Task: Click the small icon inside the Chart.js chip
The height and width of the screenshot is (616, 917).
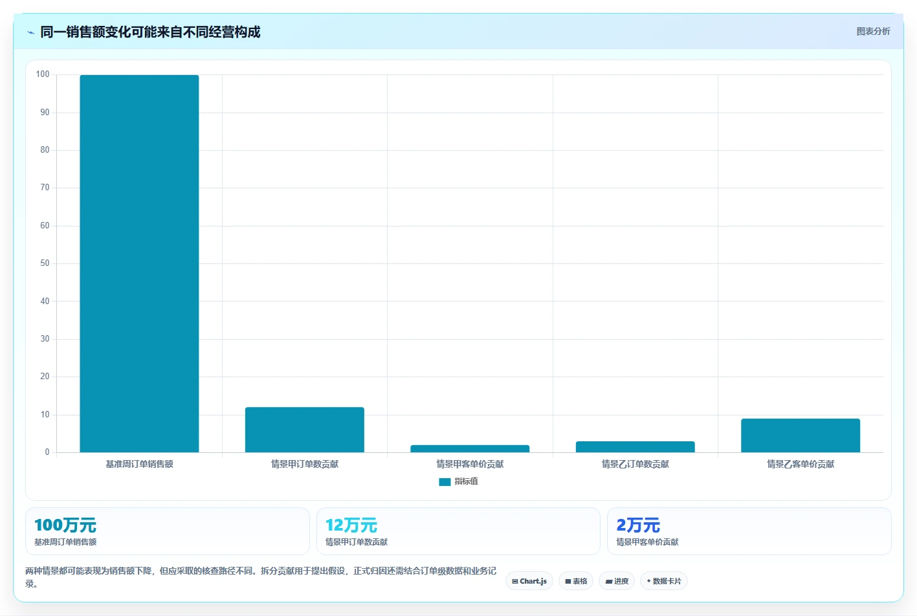Action: pos(515,582)
